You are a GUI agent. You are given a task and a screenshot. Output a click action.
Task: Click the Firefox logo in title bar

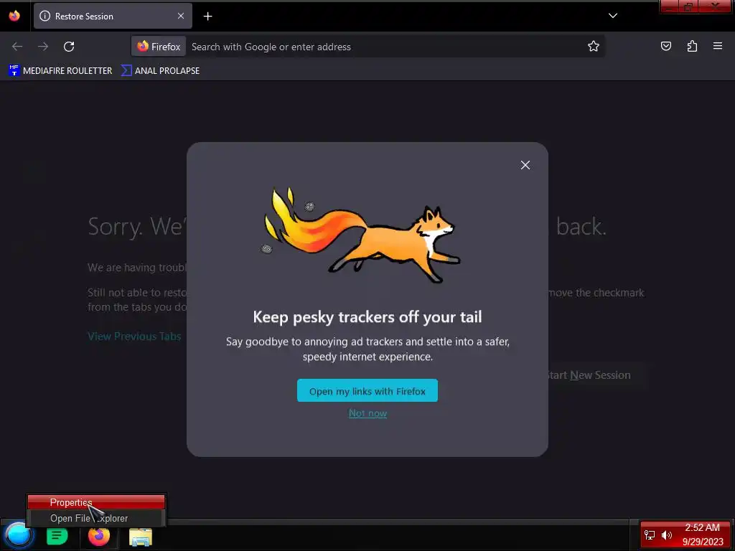click(x=14, y=16)
